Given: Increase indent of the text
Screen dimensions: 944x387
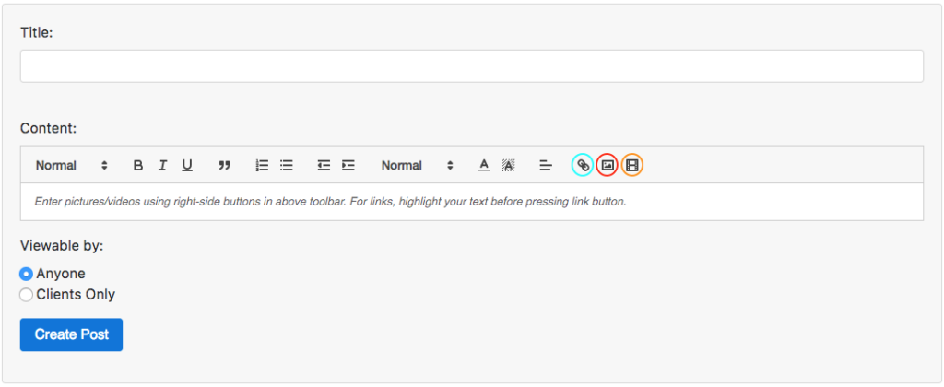Looking at the screenshot, I should pyautogui.click(x=348, y=166).
